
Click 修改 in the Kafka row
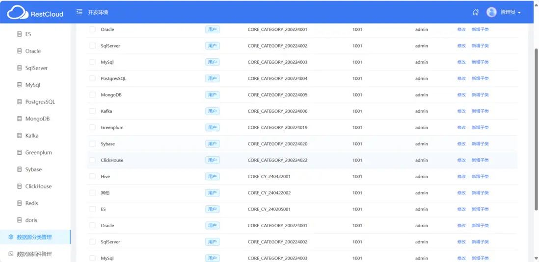(x=461, y=111)
